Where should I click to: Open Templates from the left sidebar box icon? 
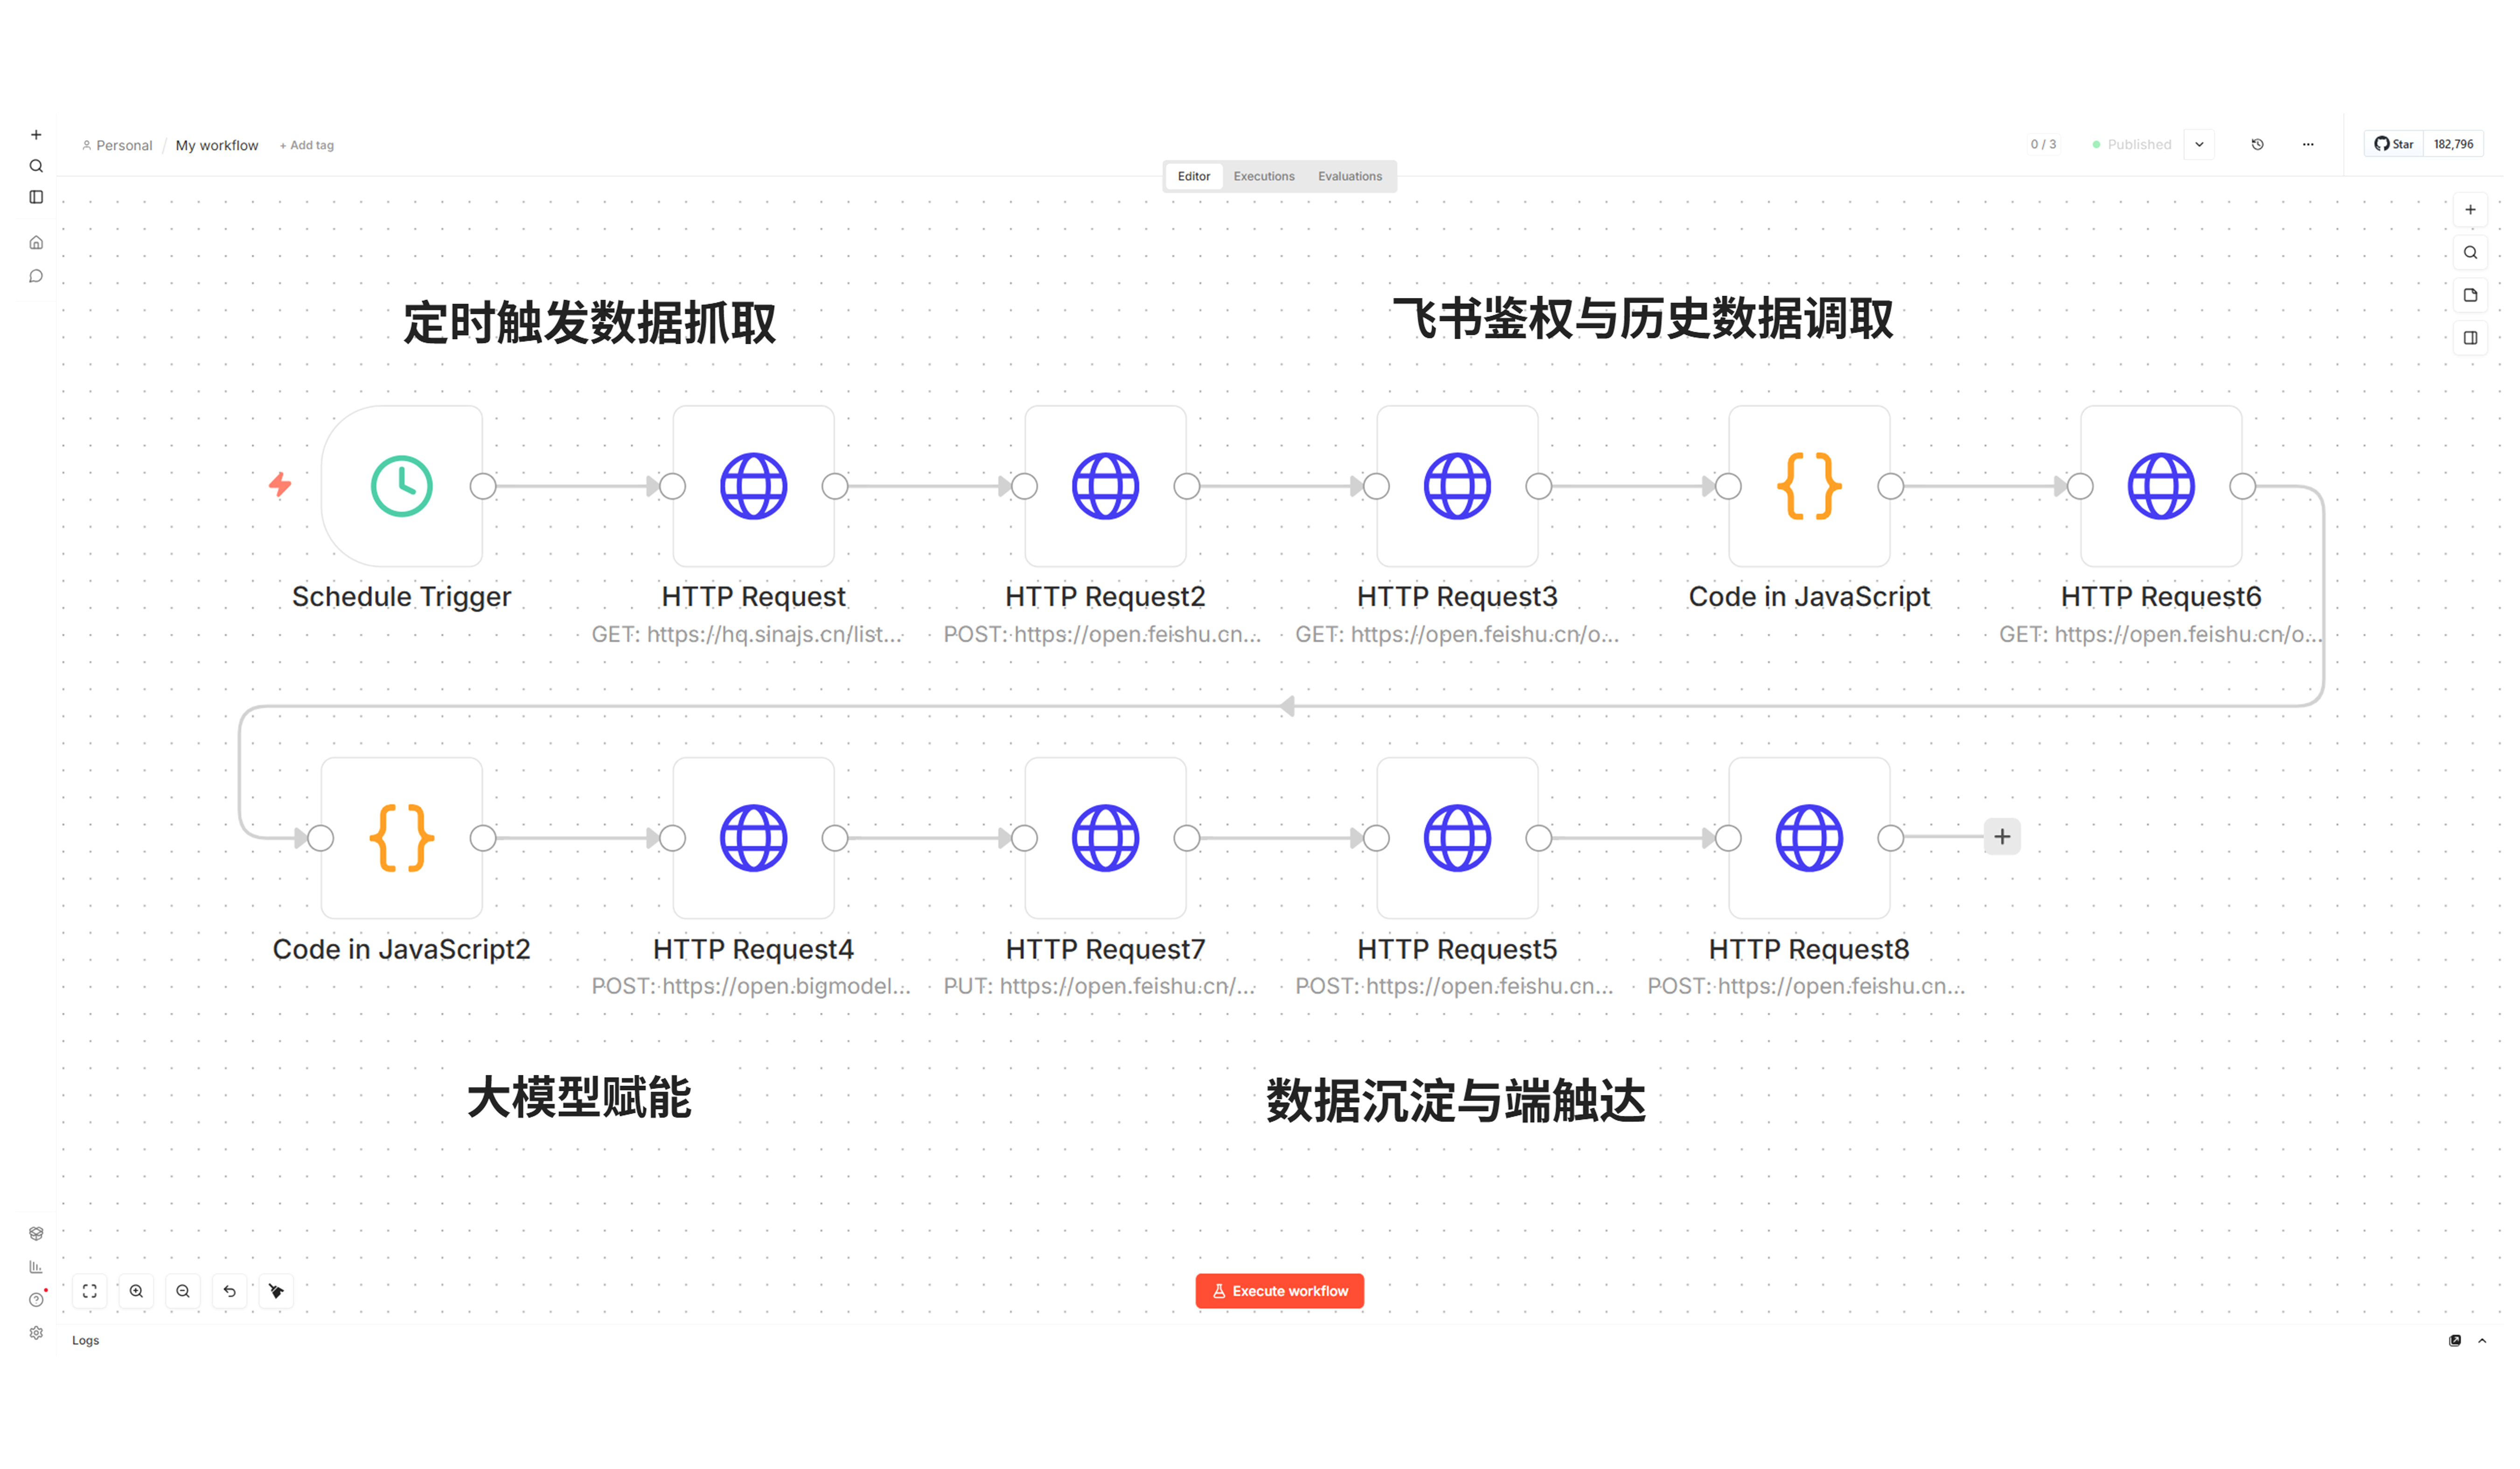[x=36, y=1233]
